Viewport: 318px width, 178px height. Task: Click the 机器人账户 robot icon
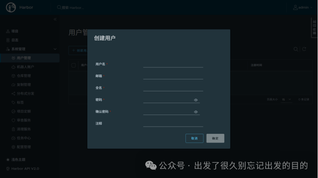(x=13, y=67)
